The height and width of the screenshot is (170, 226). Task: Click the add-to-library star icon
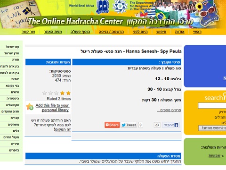[x=30, y=107]
